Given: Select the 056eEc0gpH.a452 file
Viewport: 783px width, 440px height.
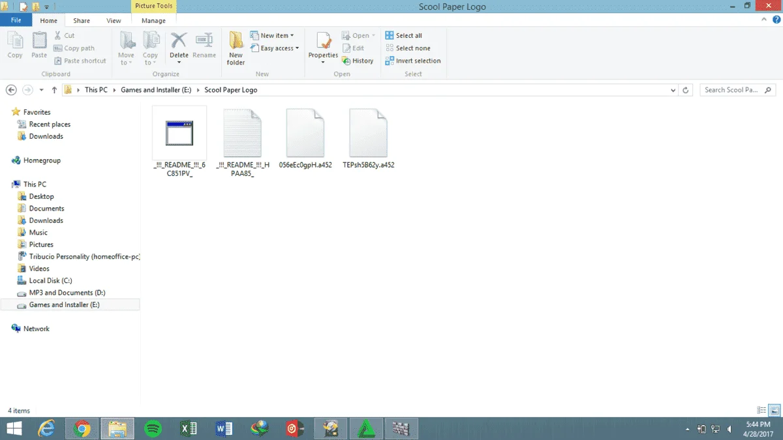Looking at the screenshot, I should coord(305,139).
